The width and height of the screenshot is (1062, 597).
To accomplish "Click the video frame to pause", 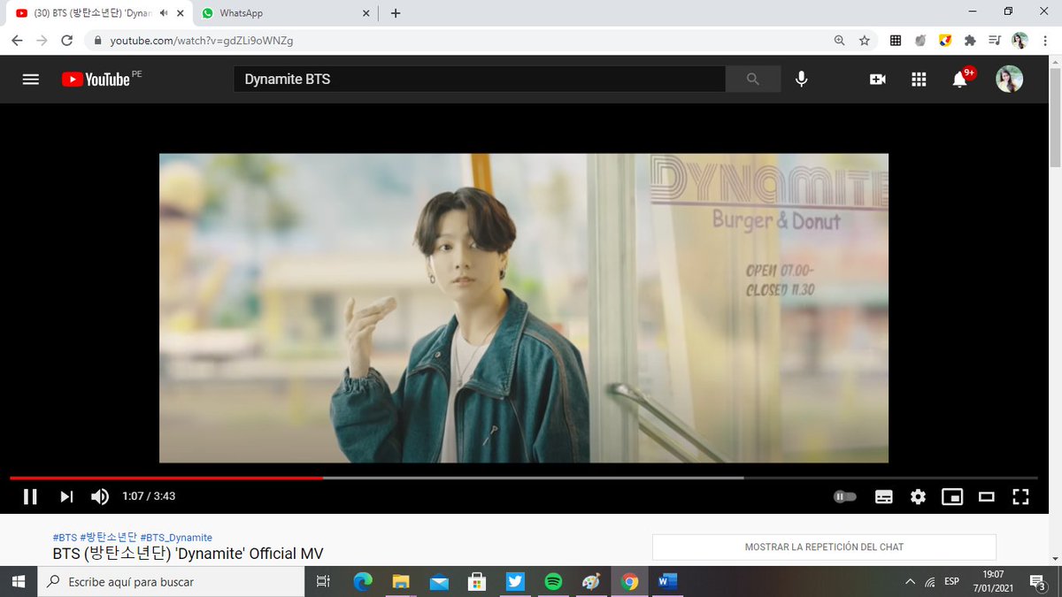I will pyautogui.click(x=524, y=308).
